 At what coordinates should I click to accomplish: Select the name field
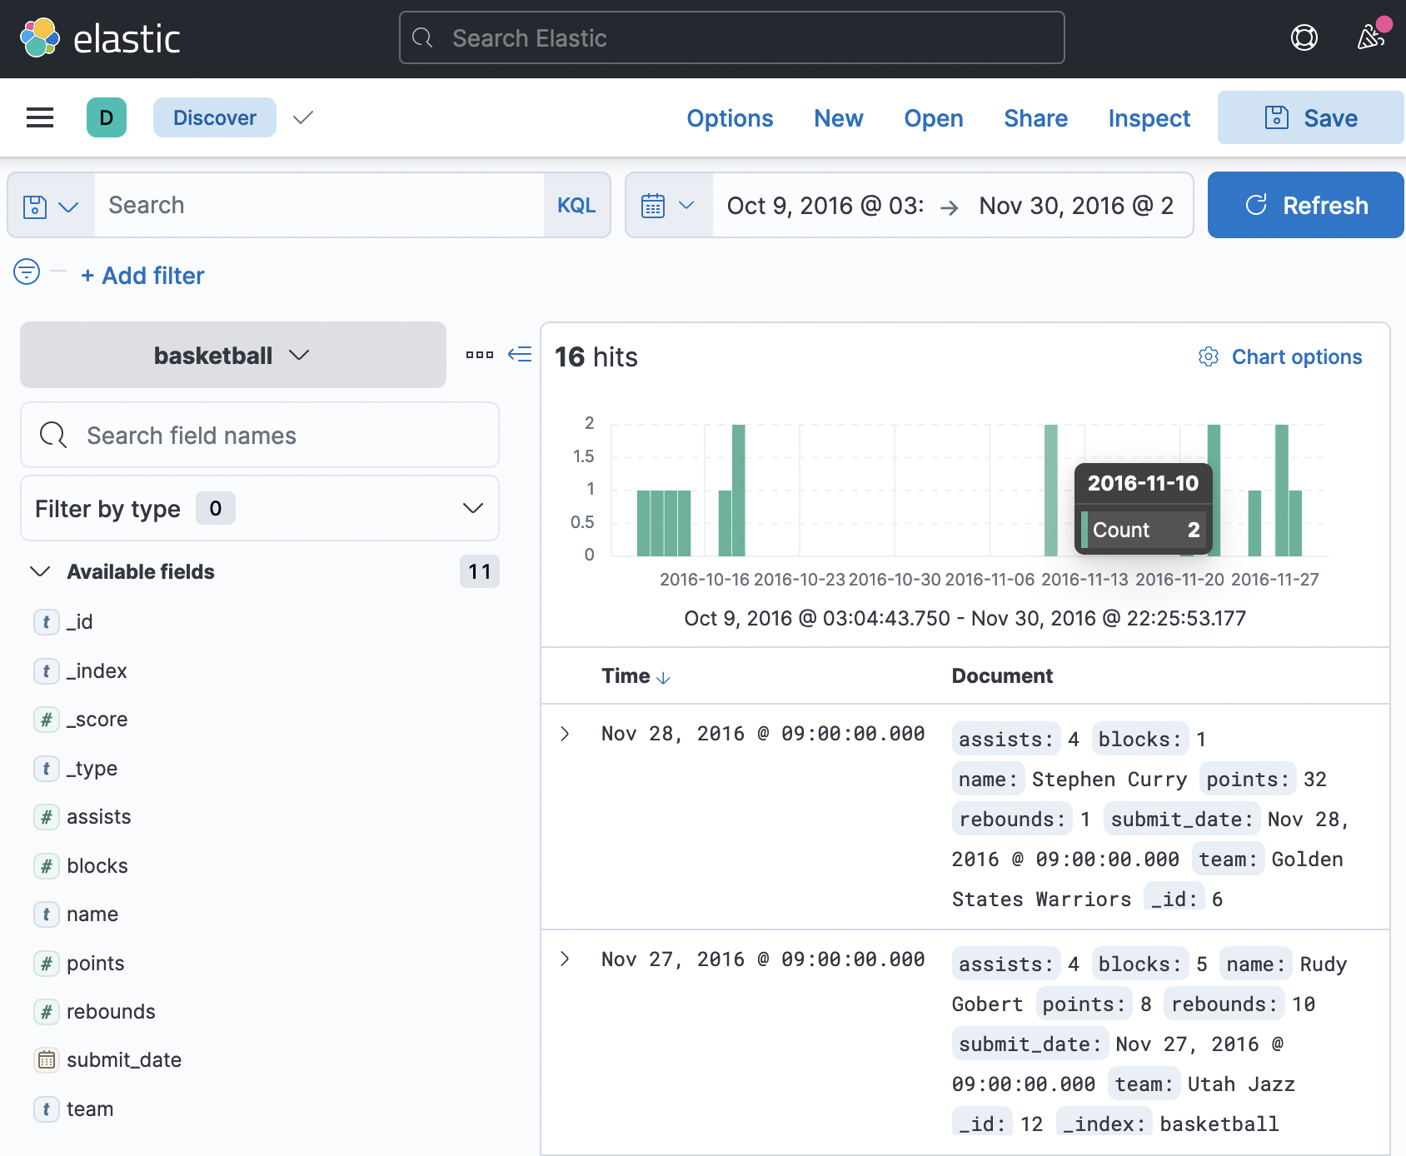coord(92,914)
